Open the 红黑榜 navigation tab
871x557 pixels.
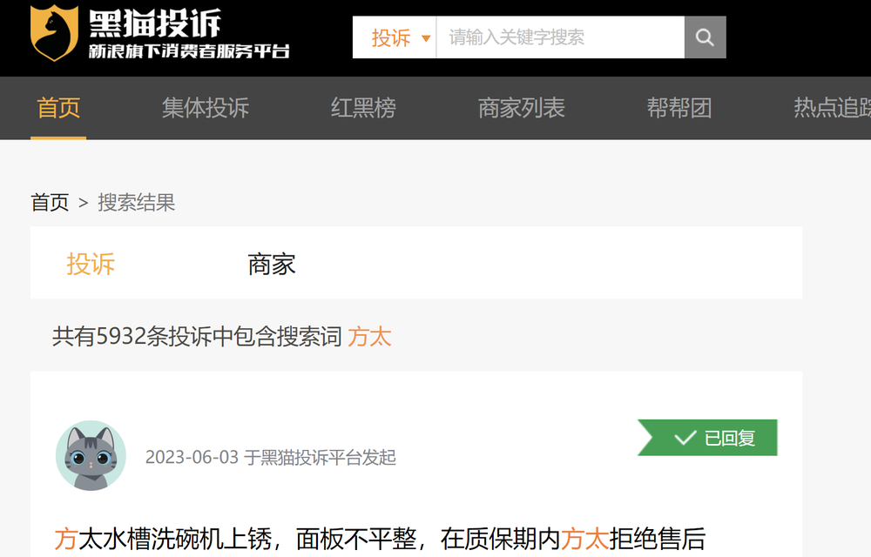(363, 108)
